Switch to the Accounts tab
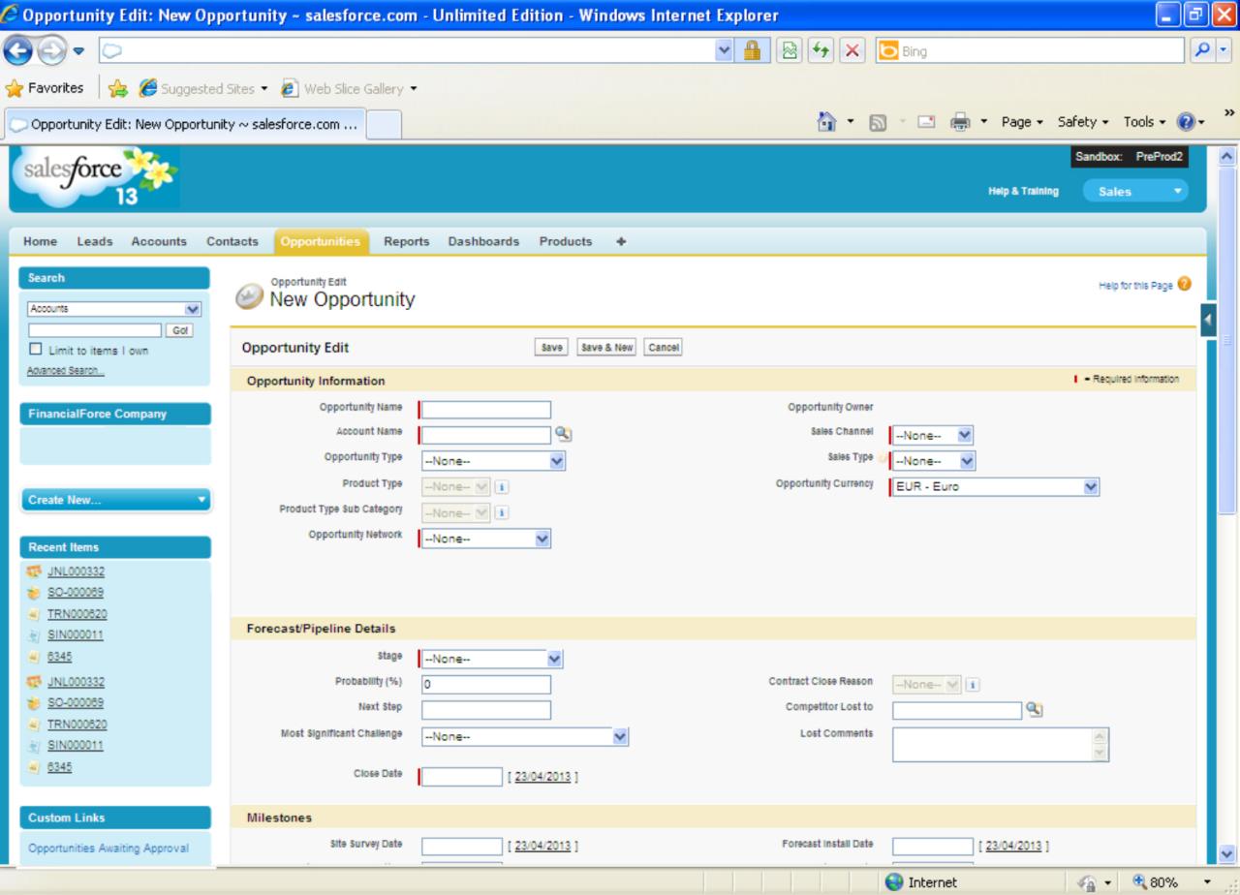The image size is (1240, 895). (x=159, y=241)
